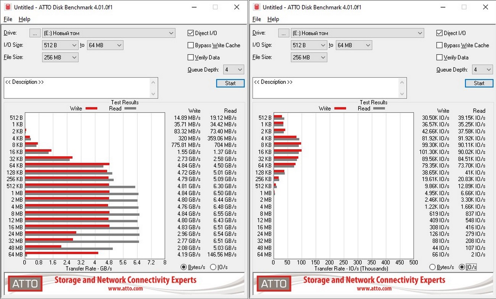Expand the Drive dropdown in the GB/s chart window
The height and width of the screenshot is (299, 496).
click(x=109, y=33)
